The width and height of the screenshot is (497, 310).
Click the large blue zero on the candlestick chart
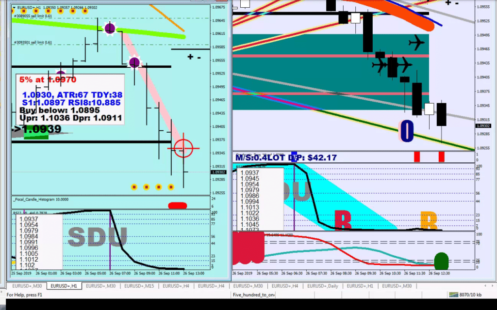point(407,132)
